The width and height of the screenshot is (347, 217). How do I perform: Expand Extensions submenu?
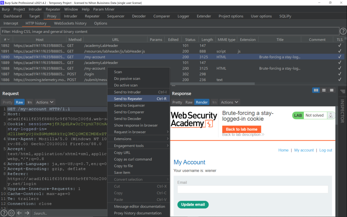point(138,139)
